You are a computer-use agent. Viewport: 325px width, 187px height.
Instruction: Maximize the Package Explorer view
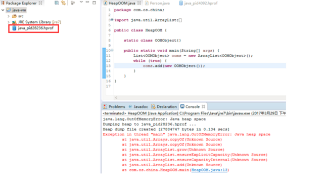94,3
